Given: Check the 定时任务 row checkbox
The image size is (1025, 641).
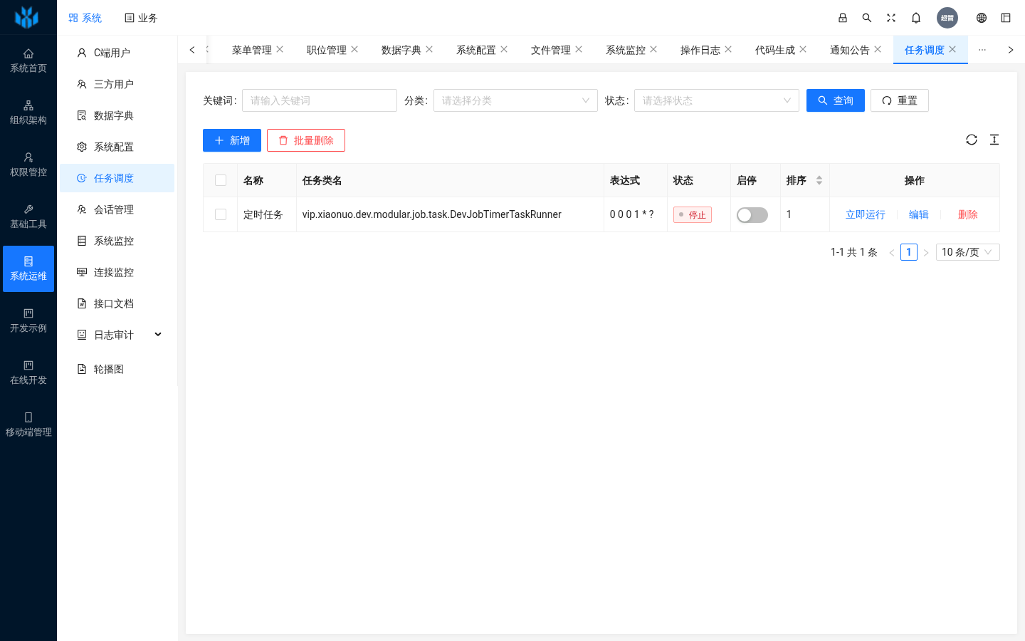Looking at the screenshot, I should coord(221,214).
